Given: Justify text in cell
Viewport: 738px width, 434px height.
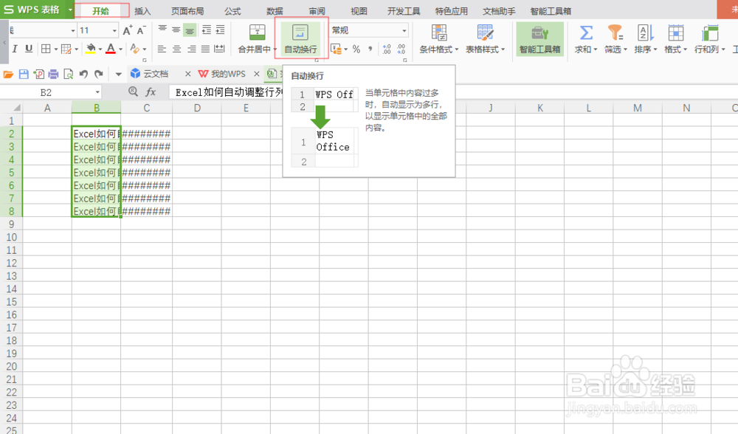Looking at the screenshot, I should [x=205, y=49].
